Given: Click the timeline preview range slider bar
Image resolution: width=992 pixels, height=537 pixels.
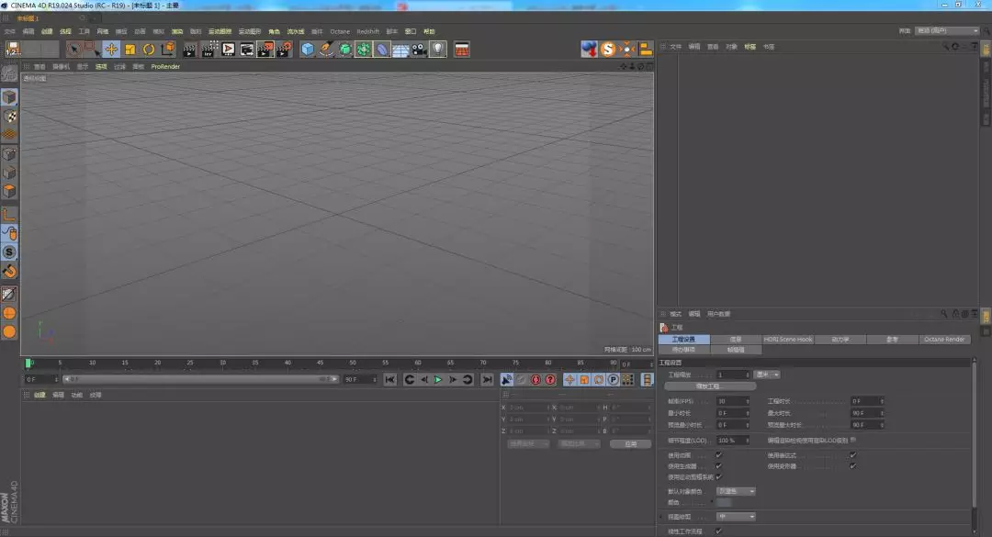Looking at the screenshot, I should pos(201,379).
